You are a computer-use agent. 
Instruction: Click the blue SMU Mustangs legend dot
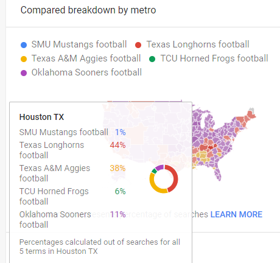pos(24,45)
